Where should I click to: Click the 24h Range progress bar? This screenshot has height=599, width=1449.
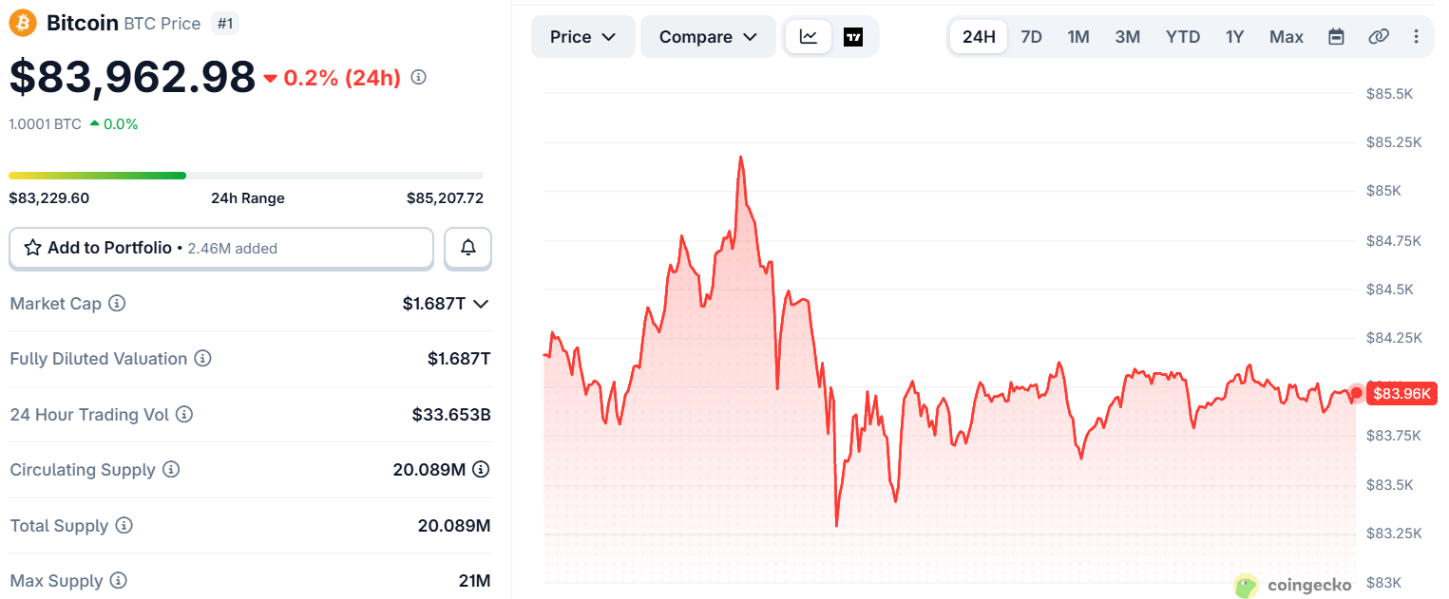point(246,176)
